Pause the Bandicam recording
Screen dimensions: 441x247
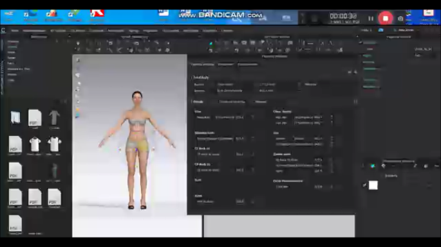coord(371,19)
